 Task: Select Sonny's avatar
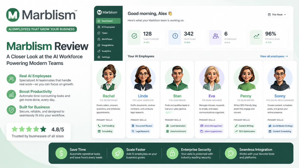(280, 78)
